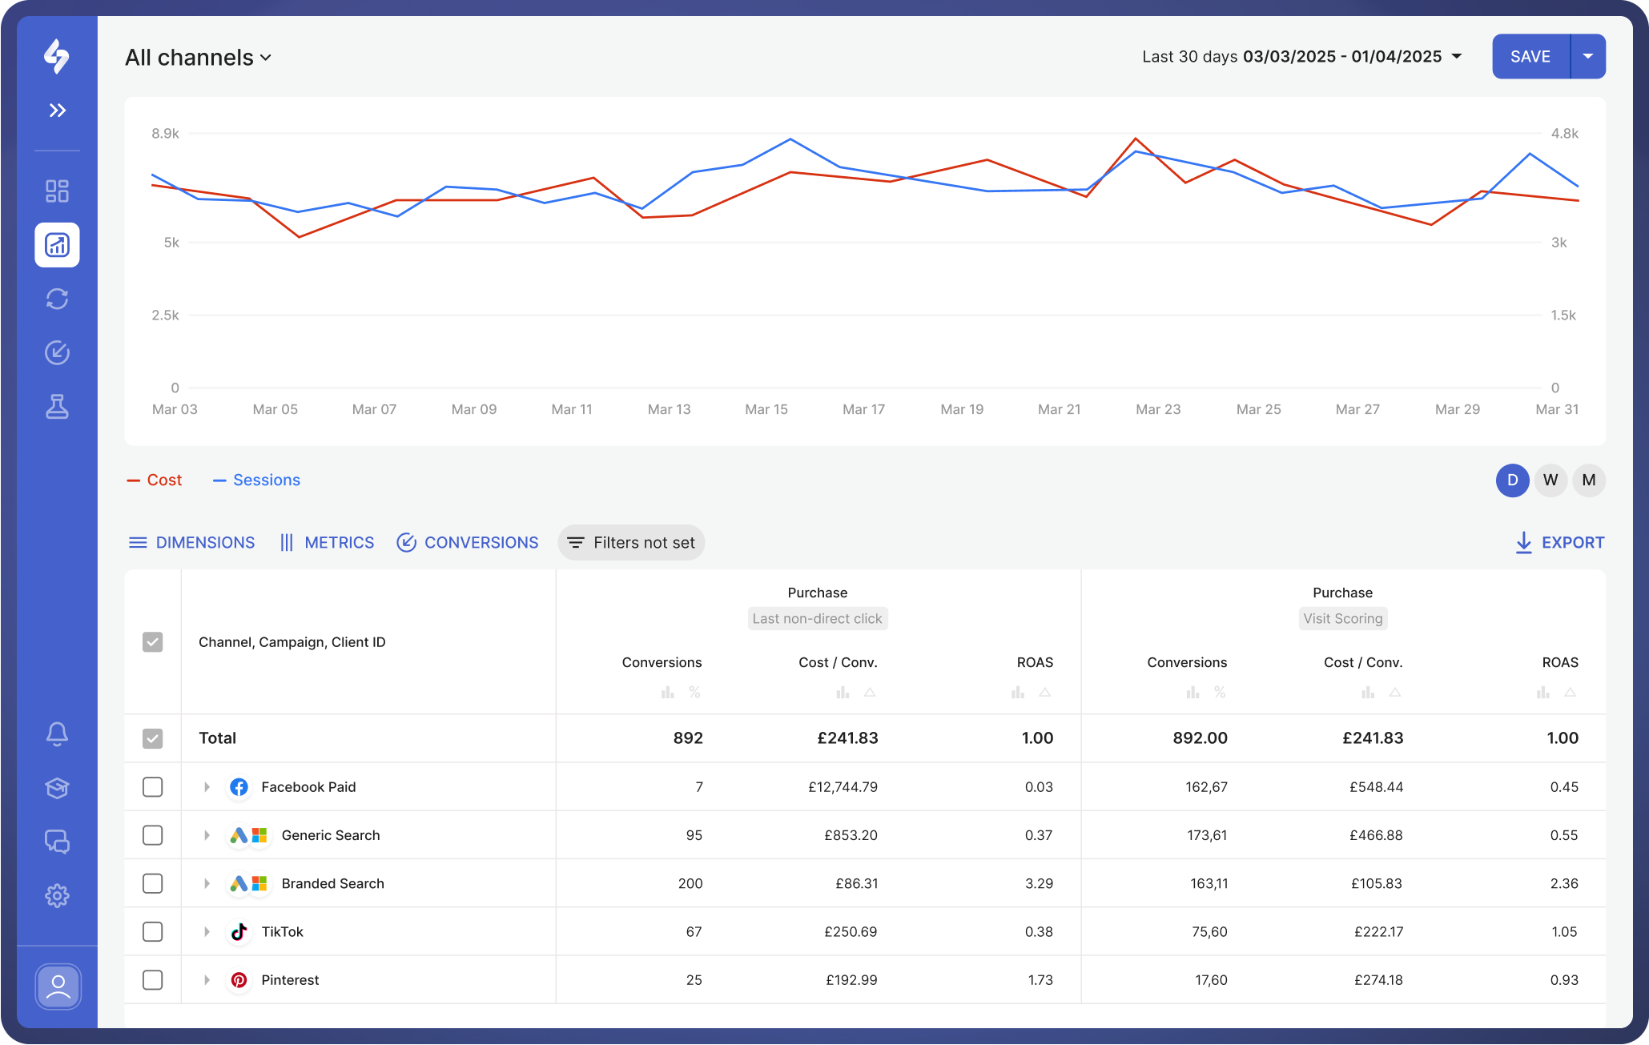Open the profile avatar at sidebar bottom

(57, 987)
